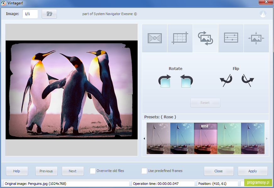
Task: Click the Exeone sailboat logo icon
Action: click(263, 14)
